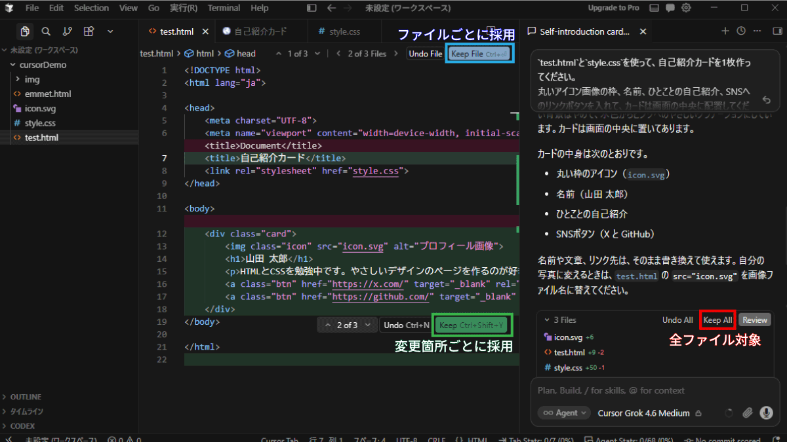Open the Explorer view in the sidebar
The image size is (787, 442).
[25, 31]
